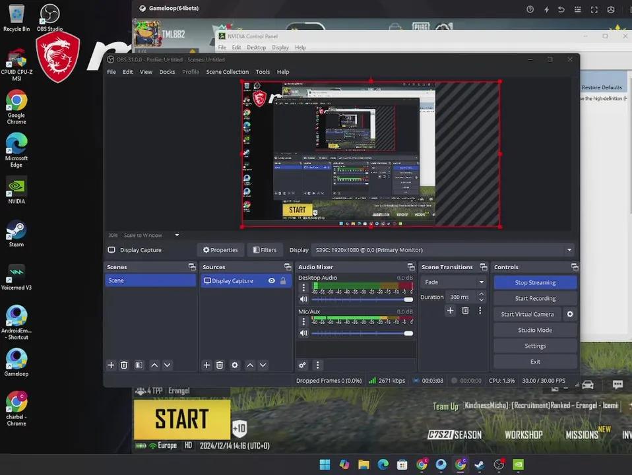Open preview scale dropdown
This screenshot has width=632, height=475.
[177, 235]
